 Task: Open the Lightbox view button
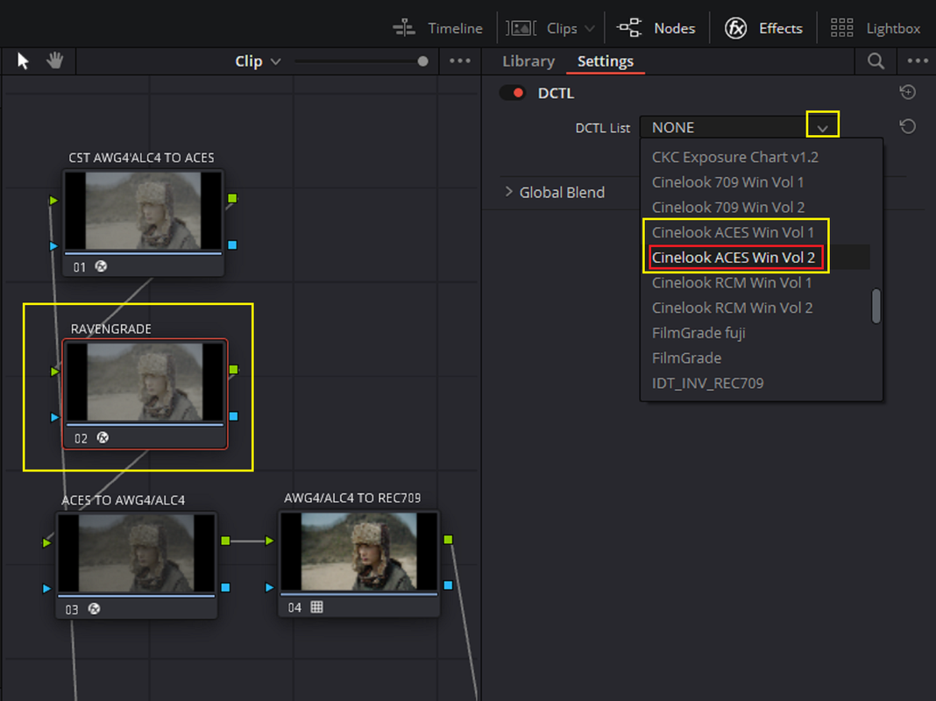tap(876, 28)
